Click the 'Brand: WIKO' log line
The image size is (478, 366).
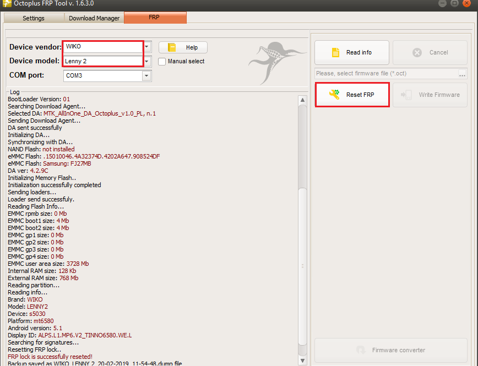(x=25, y=299)
